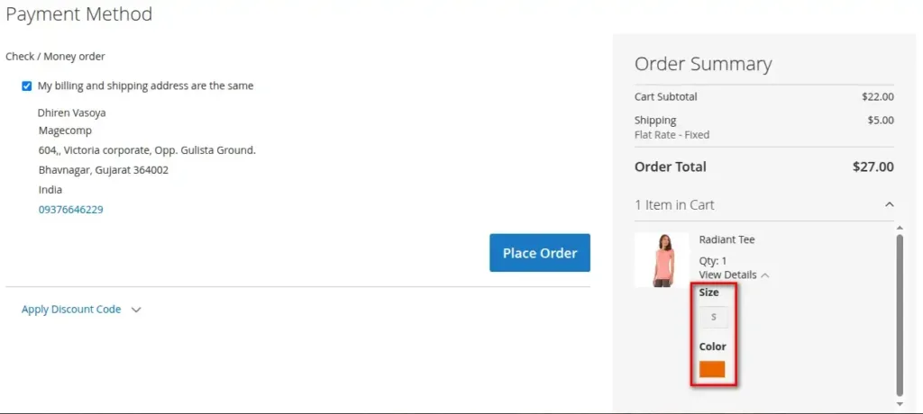Click the small chevron next to View Details
The height and width of the screenshot is (414, 923).
point(765,274)
